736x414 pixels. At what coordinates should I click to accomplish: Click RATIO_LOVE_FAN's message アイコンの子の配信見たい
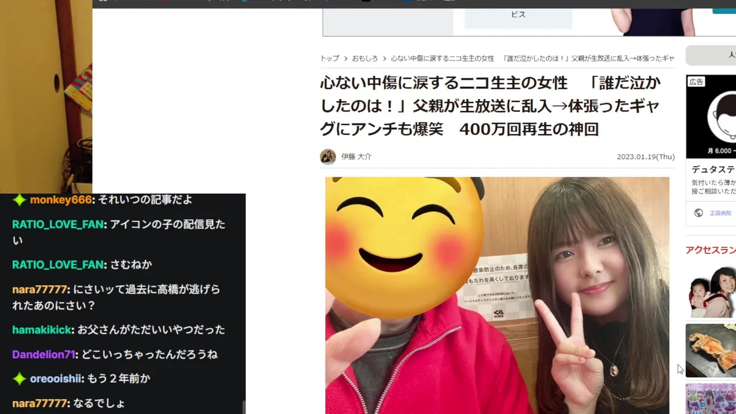pos(118,232)
